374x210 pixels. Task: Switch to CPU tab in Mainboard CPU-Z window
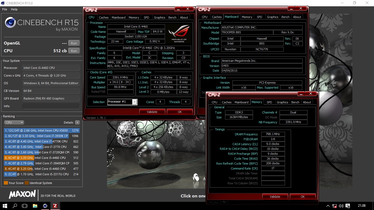coord(205,17)
